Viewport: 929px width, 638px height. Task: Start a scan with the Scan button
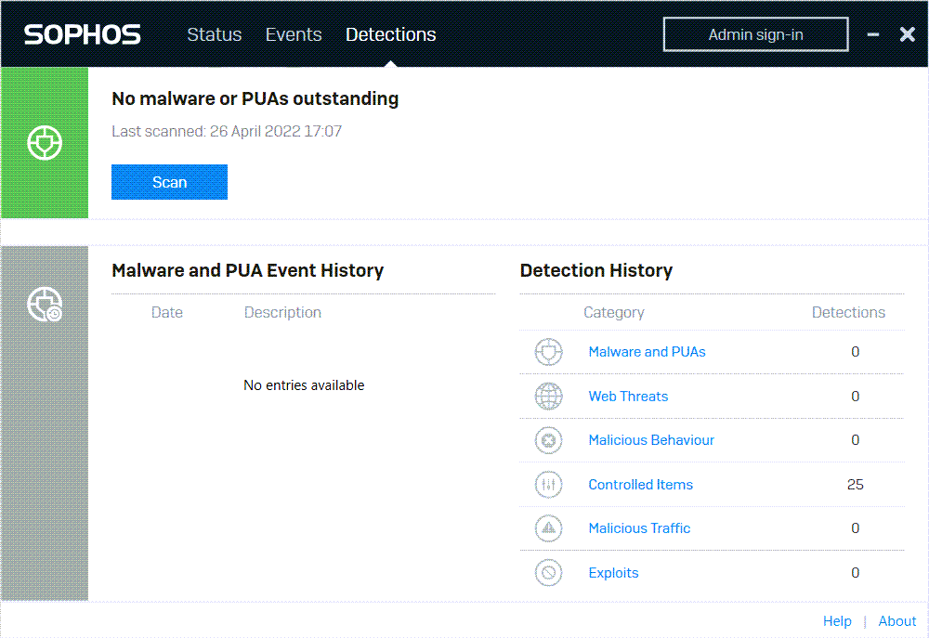169,182
